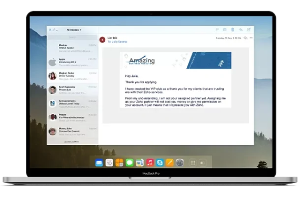The height and width of the screenshot is (199, 300).
Task: Open the app grid launcher in the Dock
Action: tap(193, 163)
